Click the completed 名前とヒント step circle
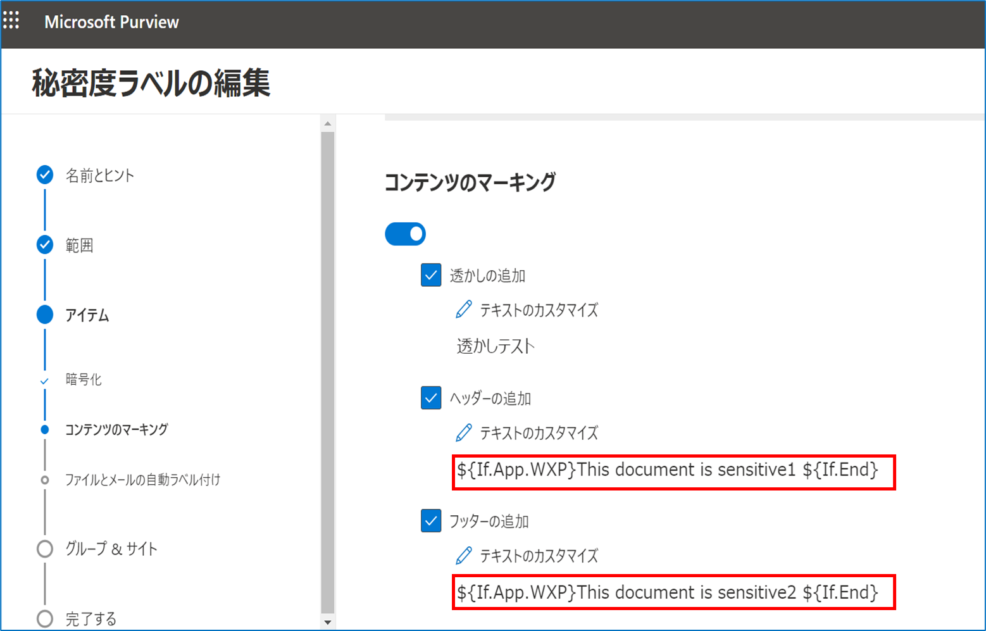This screenshot has width=986, height=631. click(x=45, y=175)
